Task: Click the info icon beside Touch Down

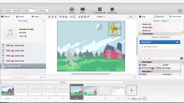Action: 140,34
